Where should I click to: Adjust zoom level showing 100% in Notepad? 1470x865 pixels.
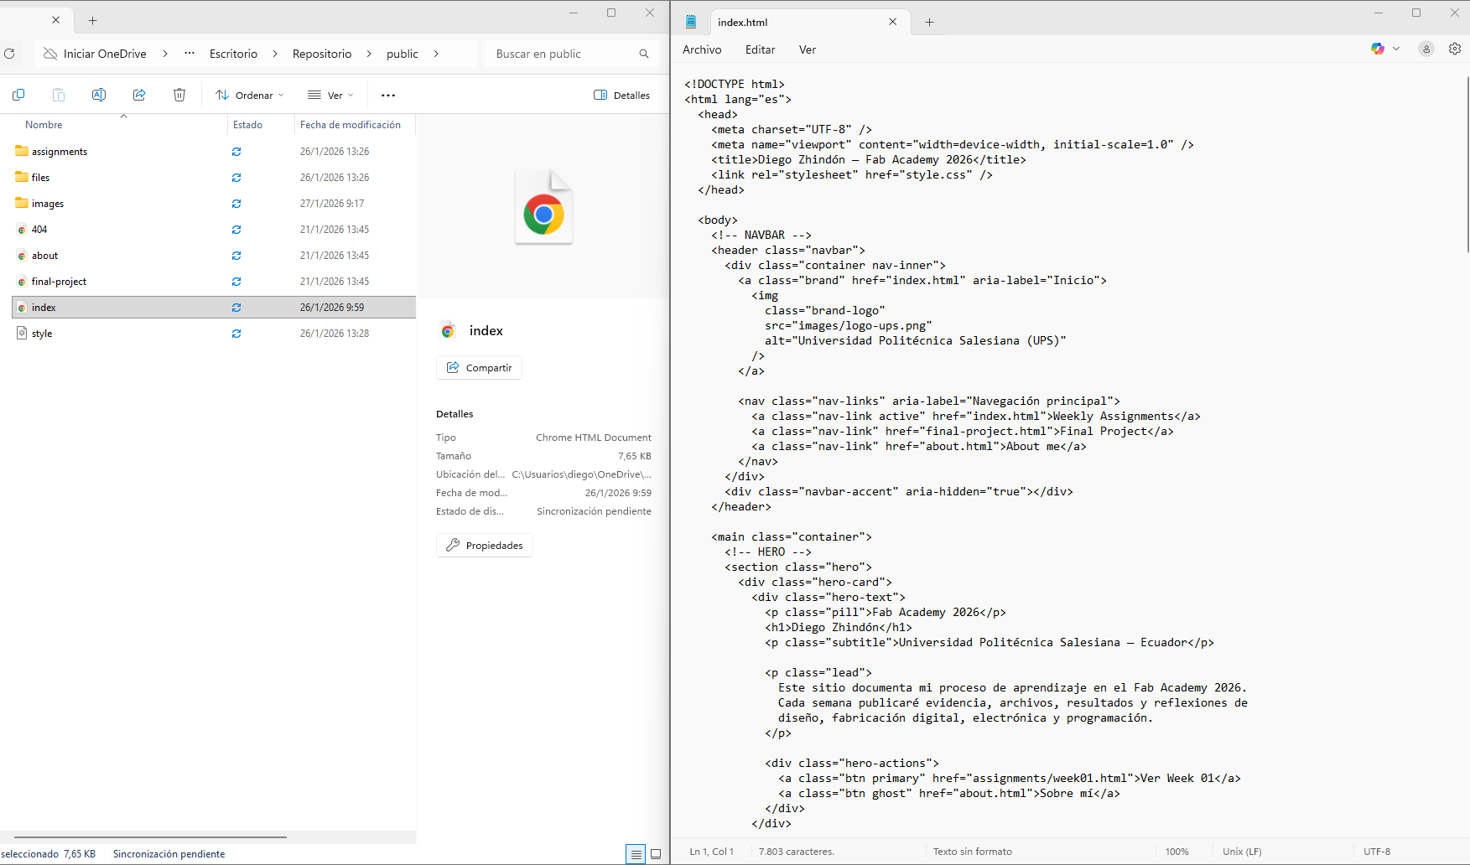coord(1178,851)
